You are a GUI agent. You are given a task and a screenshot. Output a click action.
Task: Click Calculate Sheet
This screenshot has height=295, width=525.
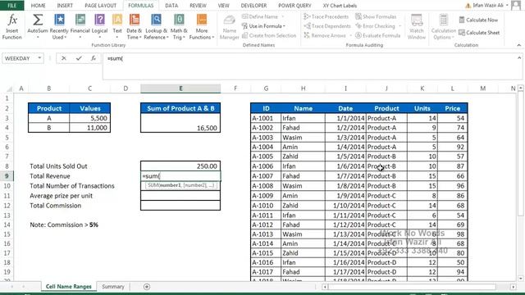coord(479,33)
